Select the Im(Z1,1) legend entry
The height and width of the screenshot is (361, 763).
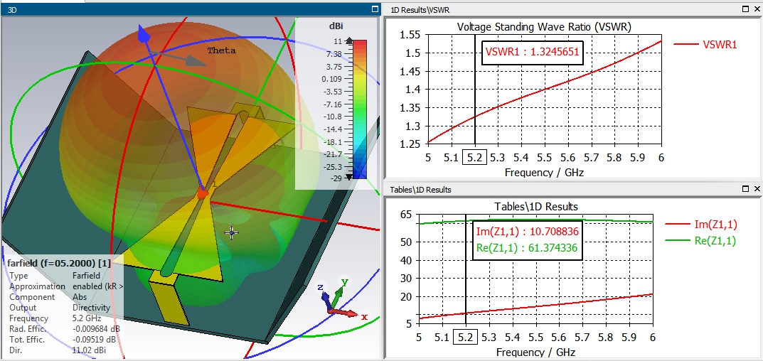701,225
